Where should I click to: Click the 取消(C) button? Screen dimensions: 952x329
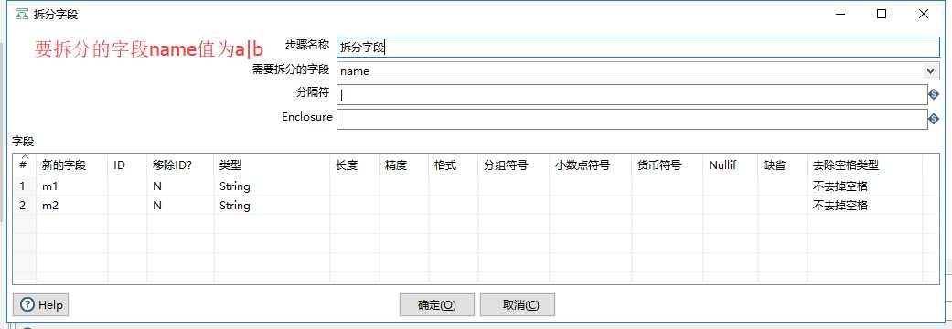click(518, 304)
